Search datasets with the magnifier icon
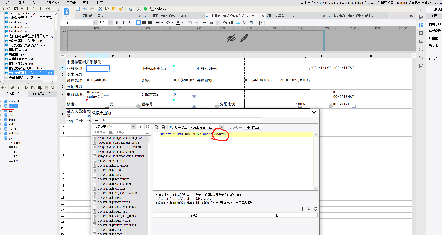 53,88
